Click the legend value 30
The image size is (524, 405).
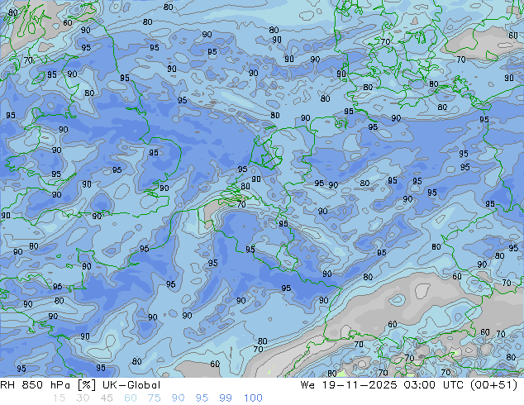(83, 398)
